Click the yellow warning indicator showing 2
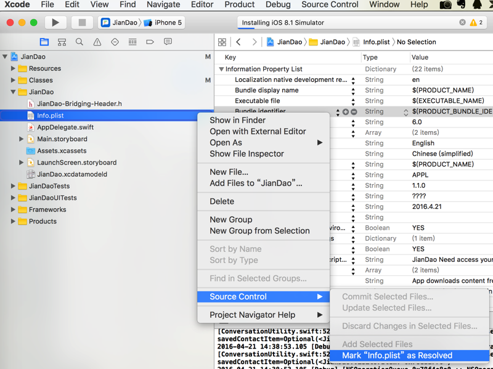 click(476, 22)
